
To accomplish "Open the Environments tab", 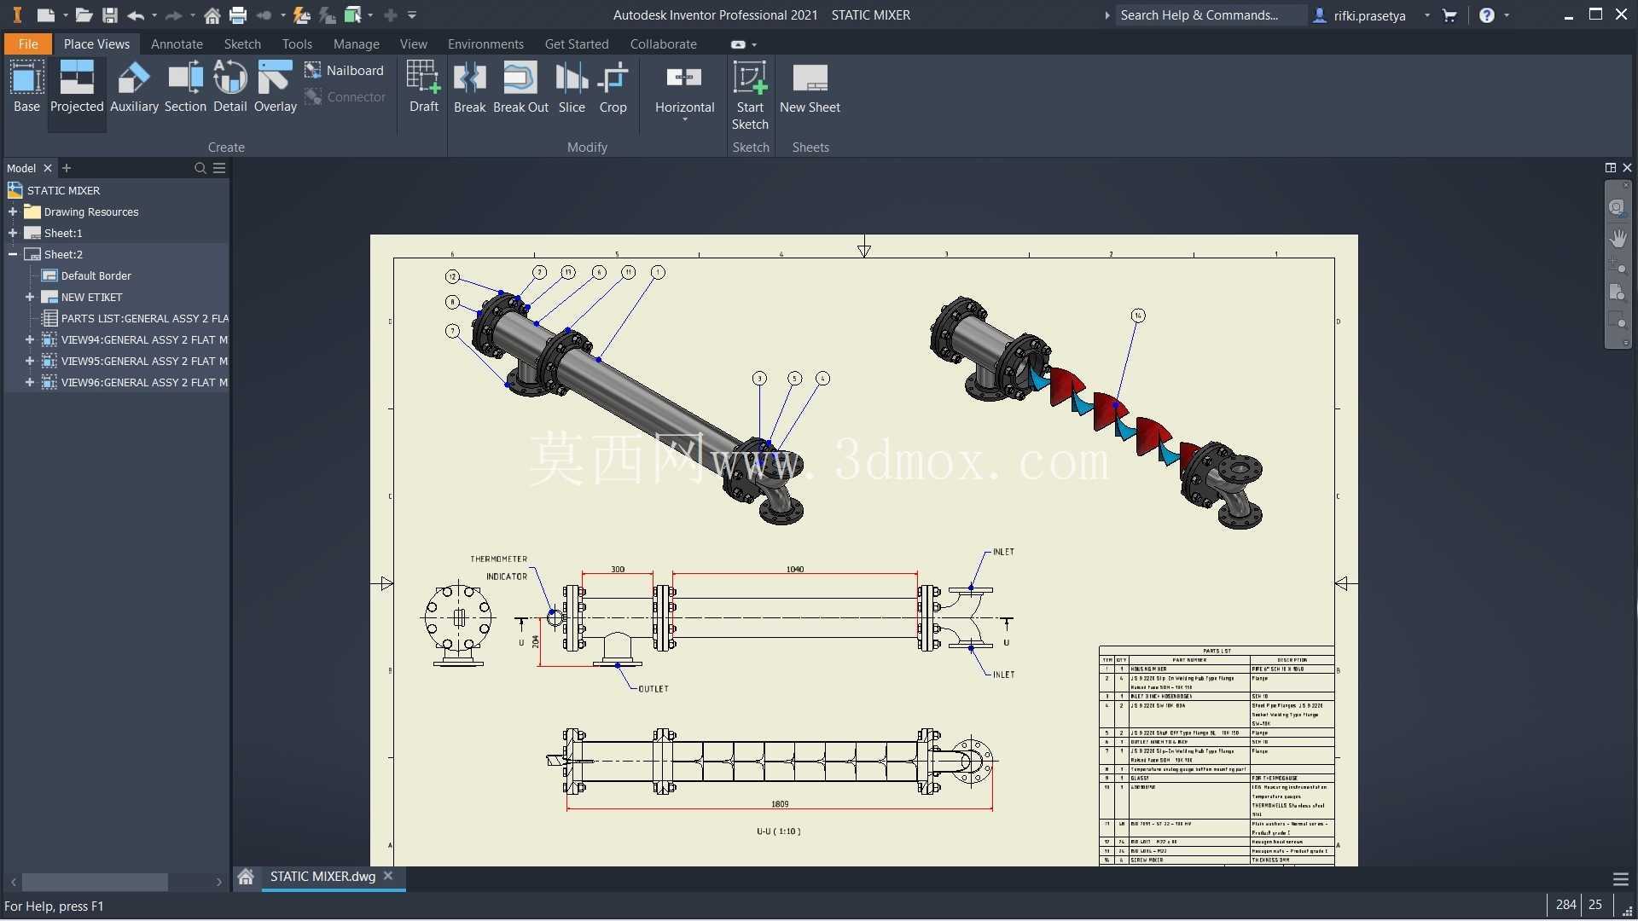I will 485,43.
